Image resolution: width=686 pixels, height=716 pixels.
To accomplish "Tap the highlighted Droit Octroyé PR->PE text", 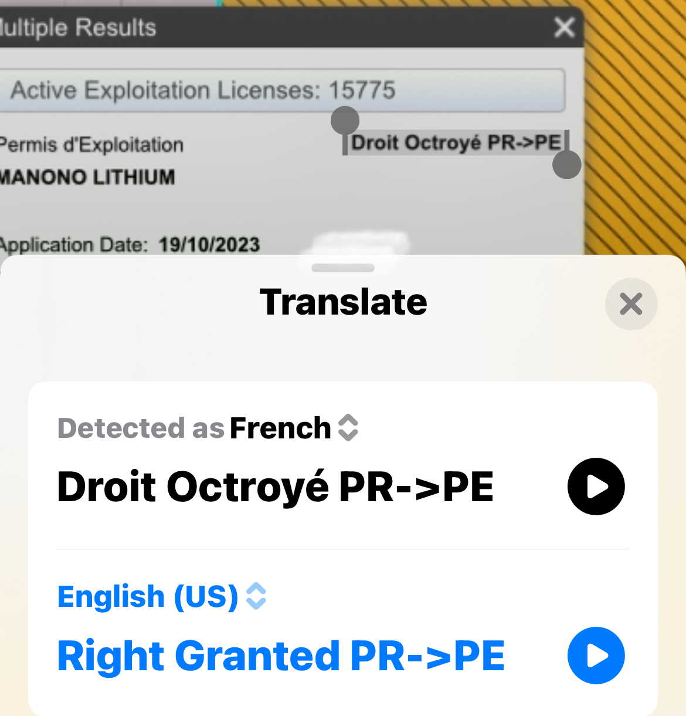I will coord(456,143).
